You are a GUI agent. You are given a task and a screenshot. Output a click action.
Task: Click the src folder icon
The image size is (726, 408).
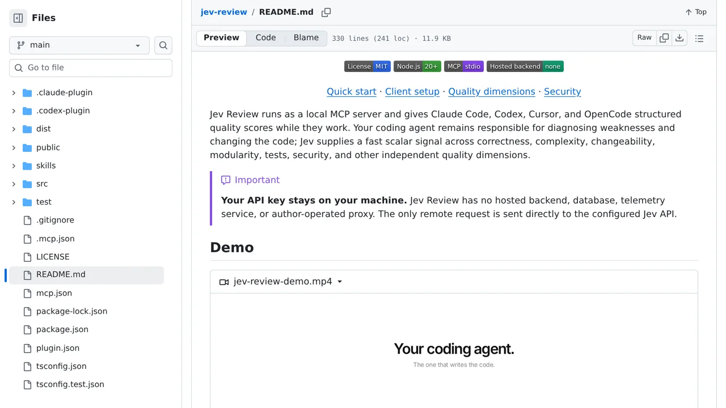tap(27, 184)
